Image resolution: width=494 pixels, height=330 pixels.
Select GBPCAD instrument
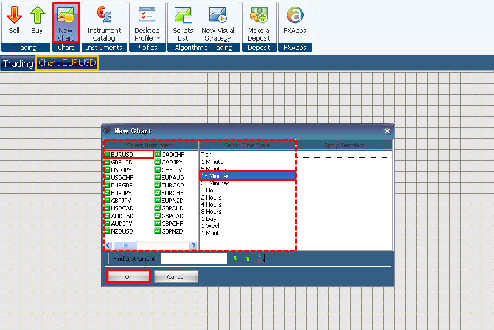[169, 216]
